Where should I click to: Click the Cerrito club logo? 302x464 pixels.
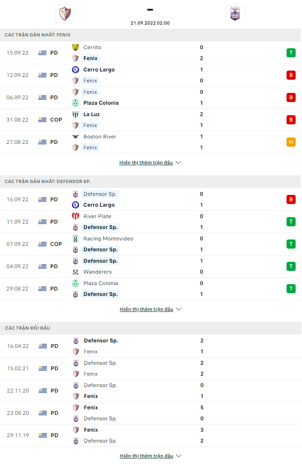[x=75, y=47]
